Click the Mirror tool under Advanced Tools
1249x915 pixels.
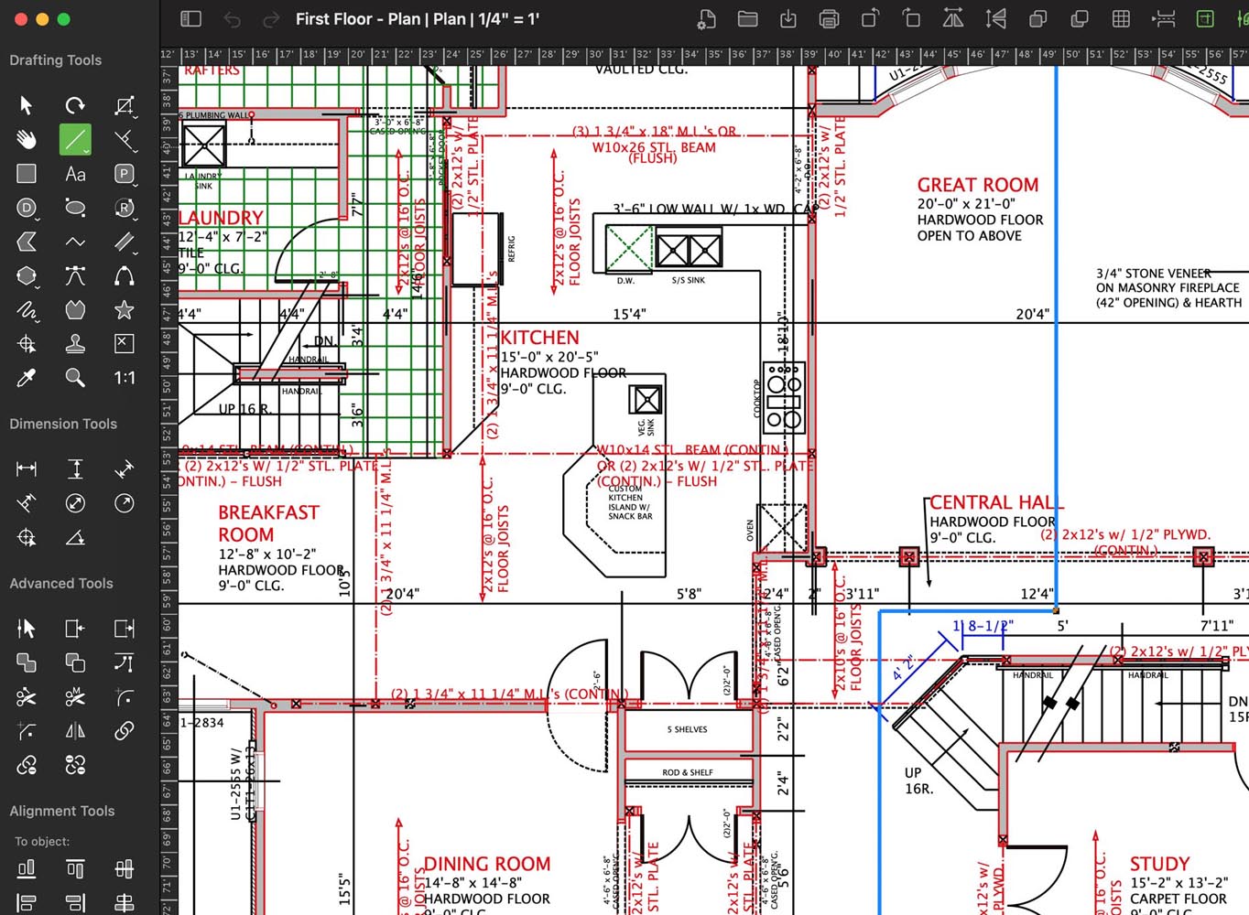(x=75, y=731)
